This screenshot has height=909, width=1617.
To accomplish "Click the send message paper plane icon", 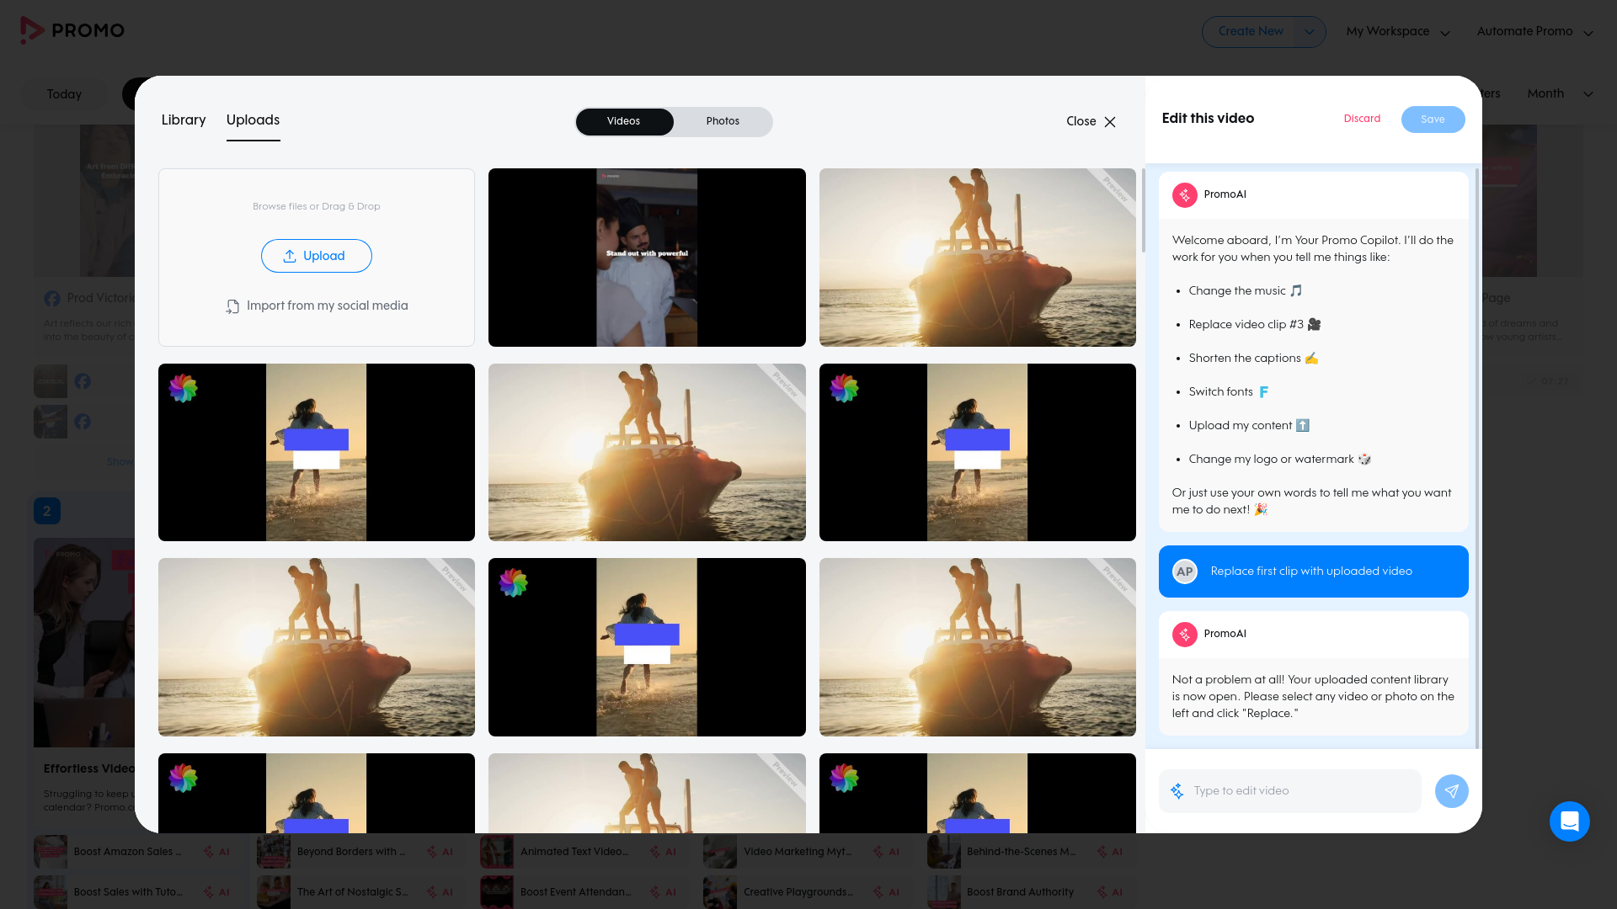I will [x=1451, y=791].
